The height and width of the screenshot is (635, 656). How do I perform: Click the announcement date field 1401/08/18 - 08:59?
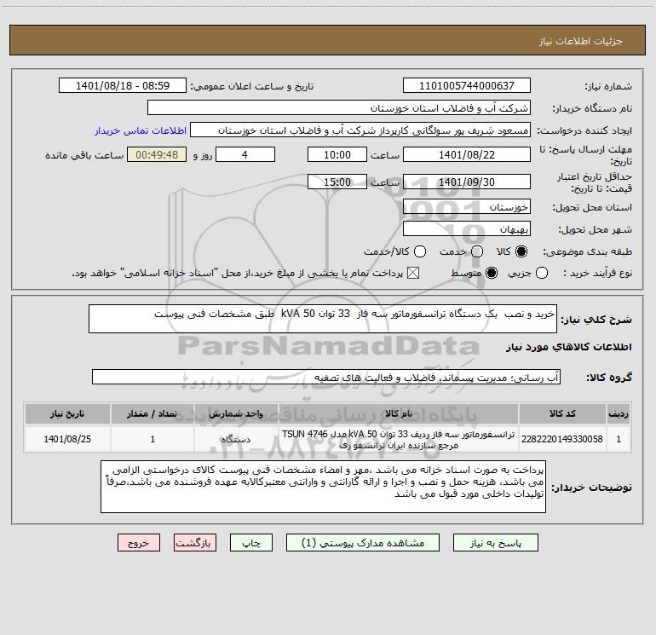123,86
